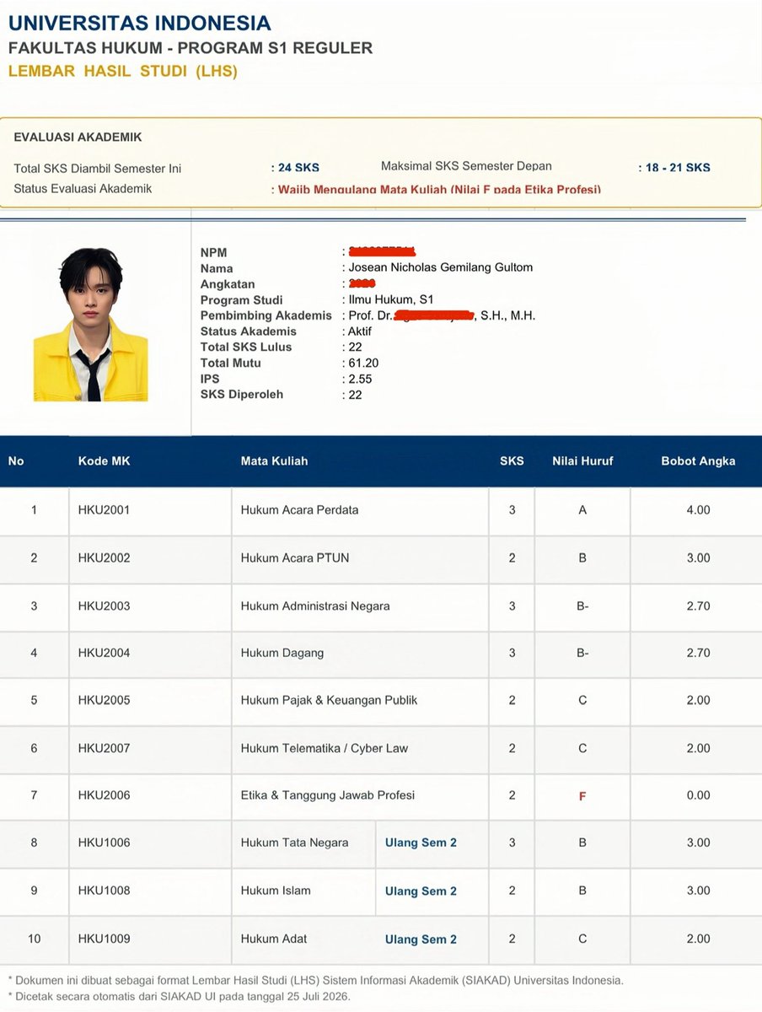Select 'Hukum Tata Negara' course name
Viewport: 762px width, 1012px height.
pyautogui.click(x=295, y=842)
